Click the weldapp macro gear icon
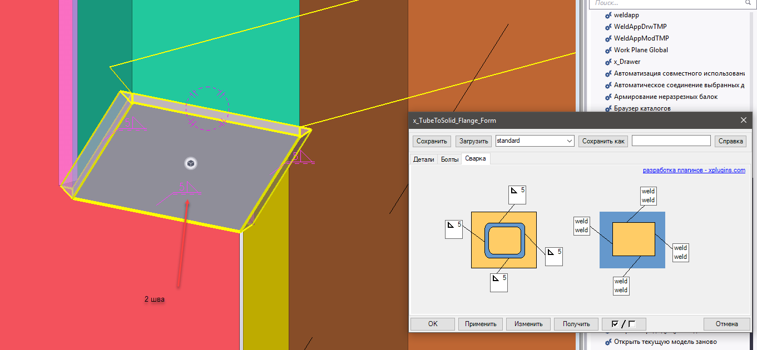The image size is (757, 350). point(608,15)
